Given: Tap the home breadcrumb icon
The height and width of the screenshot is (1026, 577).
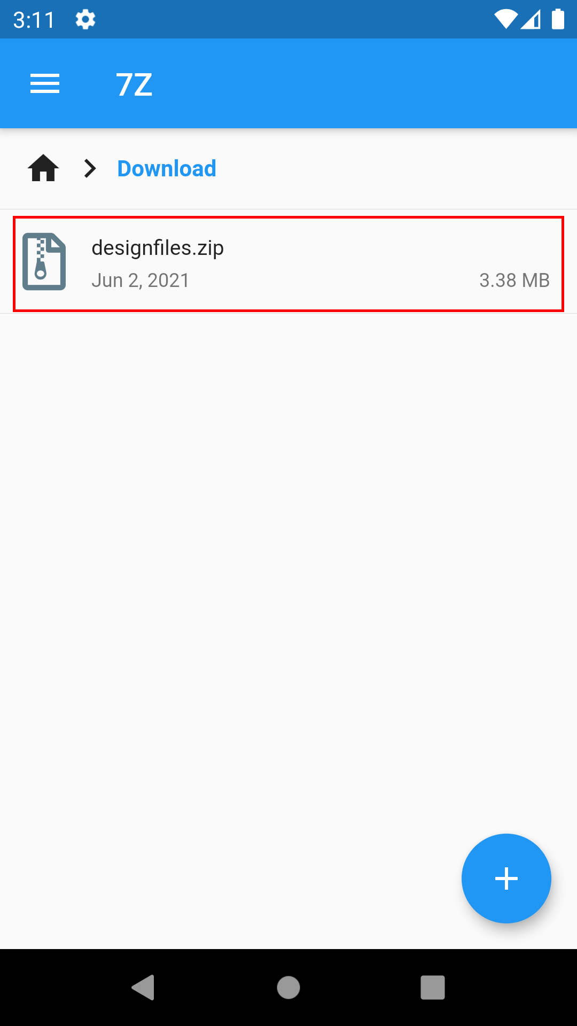Looking at the screenshot, I should tap(43, 168).
